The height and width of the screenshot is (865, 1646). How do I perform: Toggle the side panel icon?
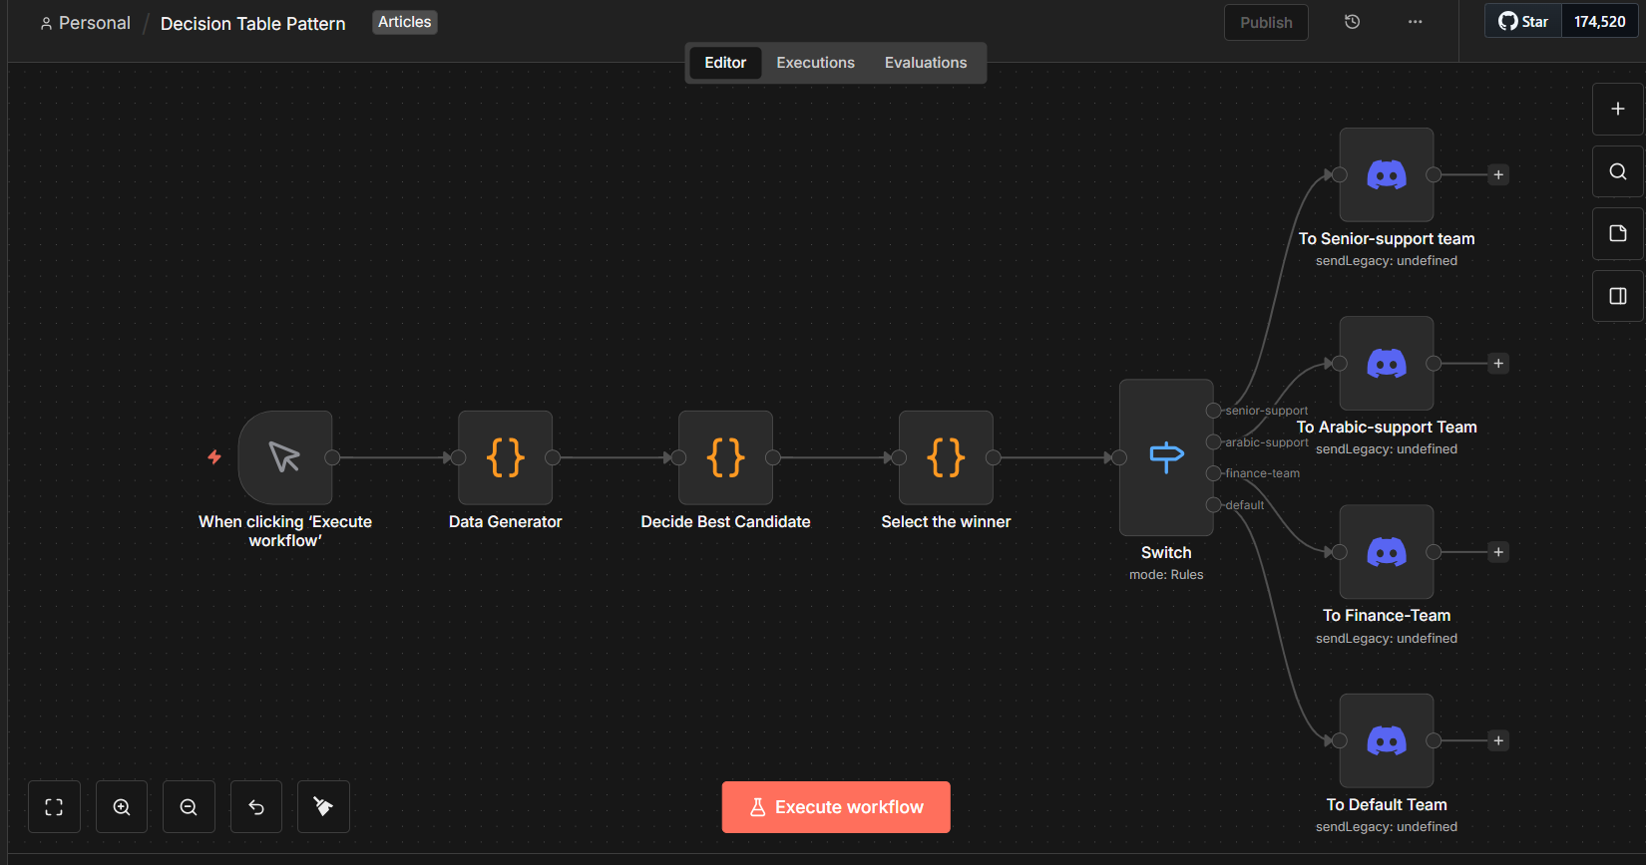(x=1618, y=296)
